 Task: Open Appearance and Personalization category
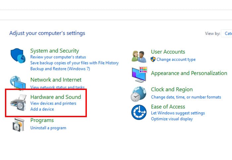189,73
